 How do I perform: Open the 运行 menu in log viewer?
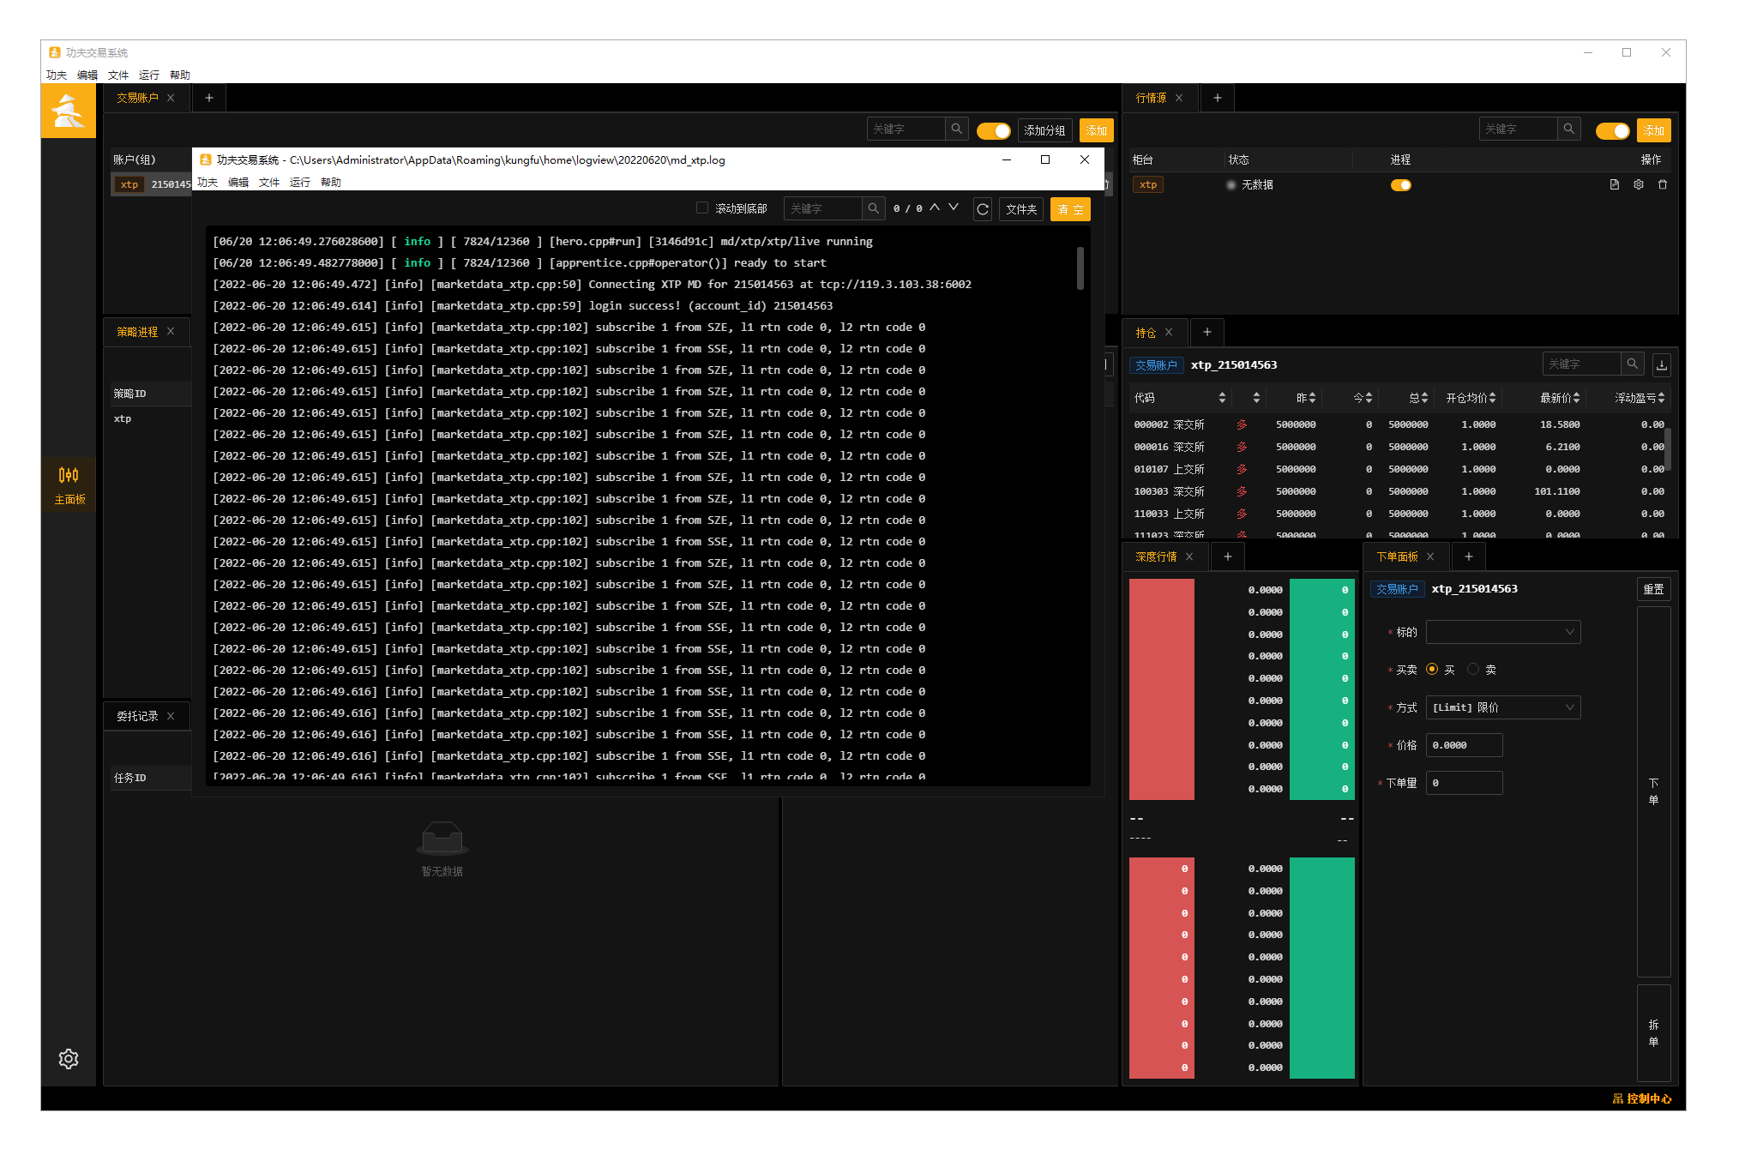[x=300, y=183]
